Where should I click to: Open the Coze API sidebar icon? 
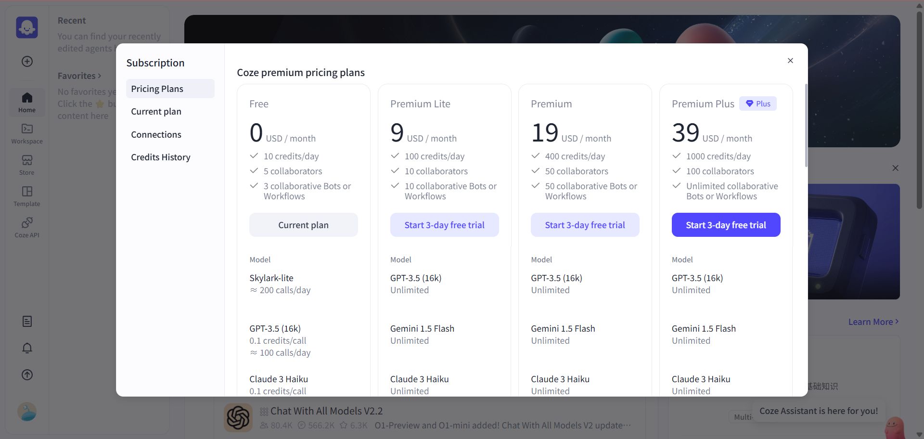(x=27, y=228)
